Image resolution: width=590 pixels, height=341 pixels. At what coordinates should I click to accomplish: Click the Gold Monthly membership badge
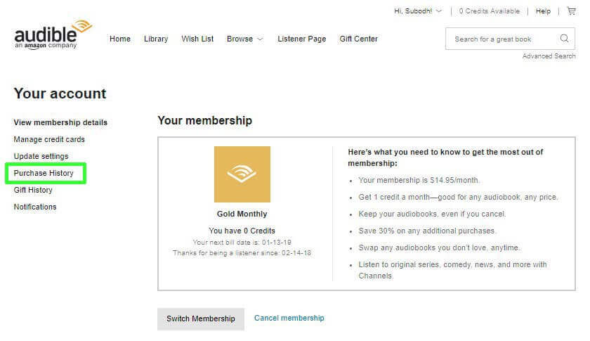click(x=242, y=174)
